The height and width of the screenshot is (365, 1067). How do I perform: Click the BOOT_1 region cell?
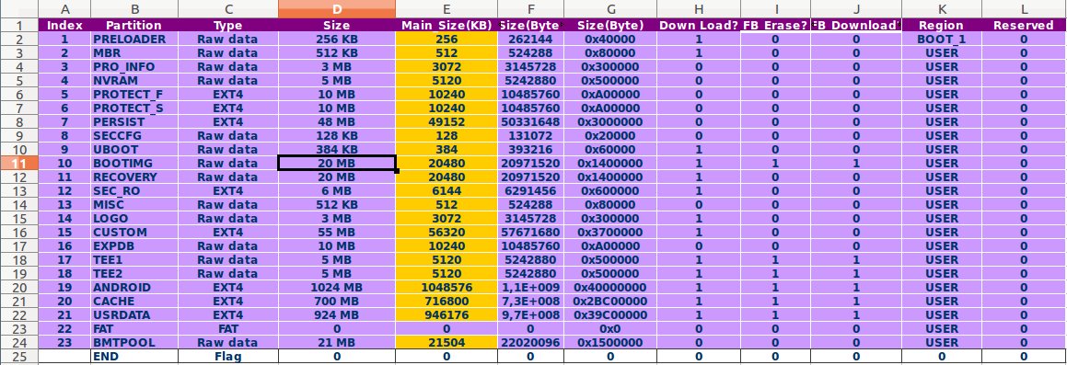pyautogui.click(x=942, y=40)
